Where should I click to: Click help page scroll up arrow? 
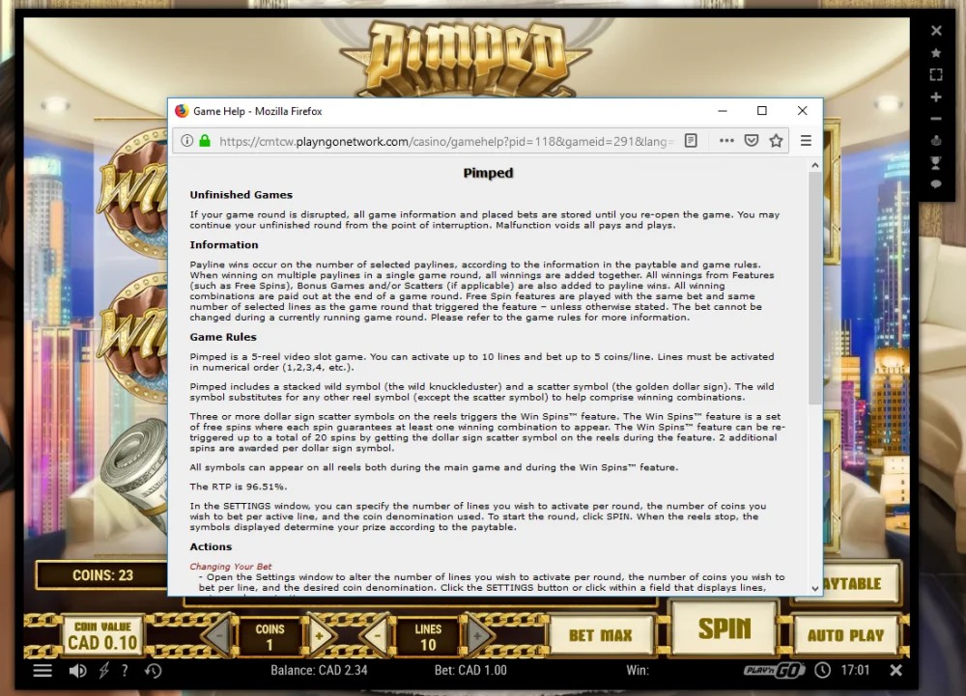pos(815,165)
